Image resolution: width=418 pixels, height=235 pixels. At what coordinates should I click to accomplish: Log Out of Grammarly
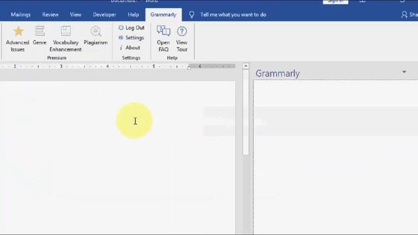coord(131,27)
